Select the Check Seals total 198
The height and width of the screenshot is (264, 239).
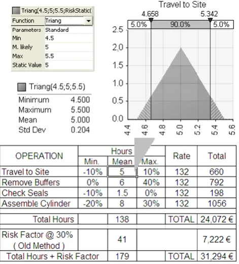(x=217, y=193)
